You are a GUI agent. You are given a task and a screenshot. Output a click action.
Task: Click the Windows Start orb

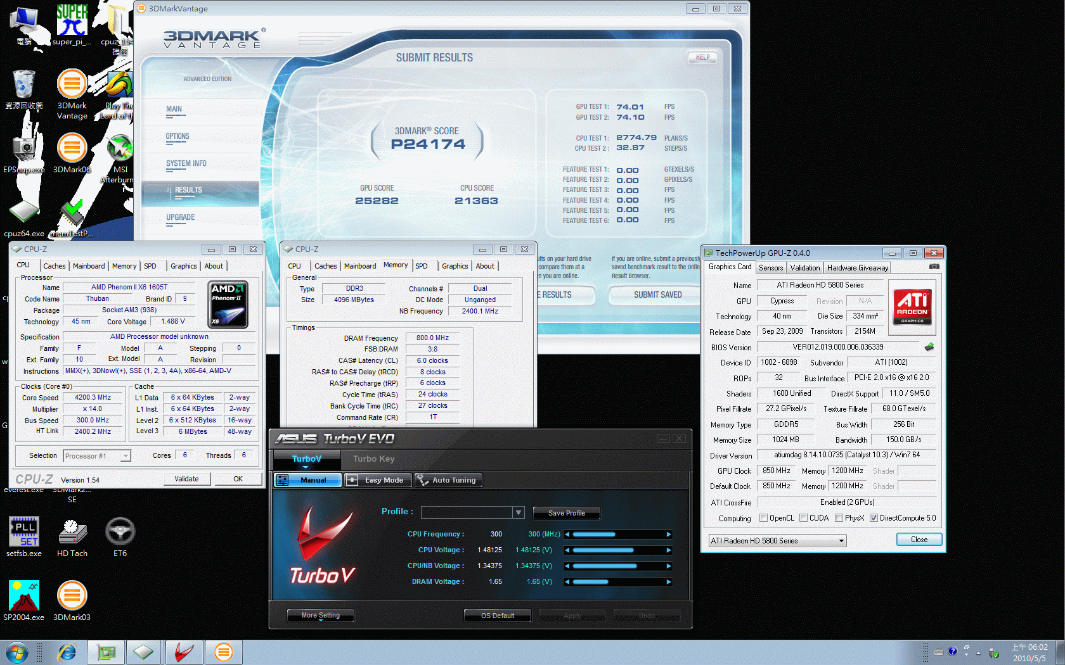(17, 652)
